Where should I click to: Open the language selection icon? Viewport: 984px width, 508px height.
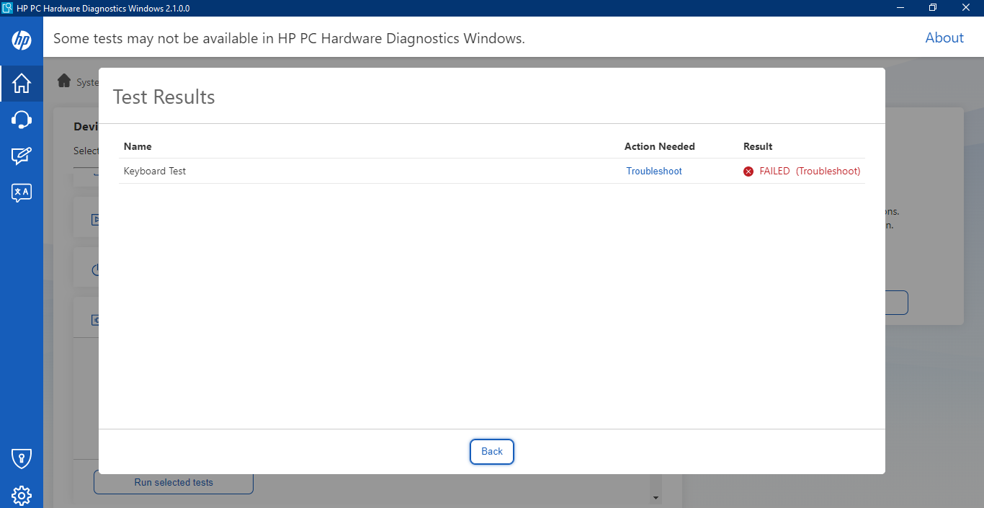click(21, 192)
